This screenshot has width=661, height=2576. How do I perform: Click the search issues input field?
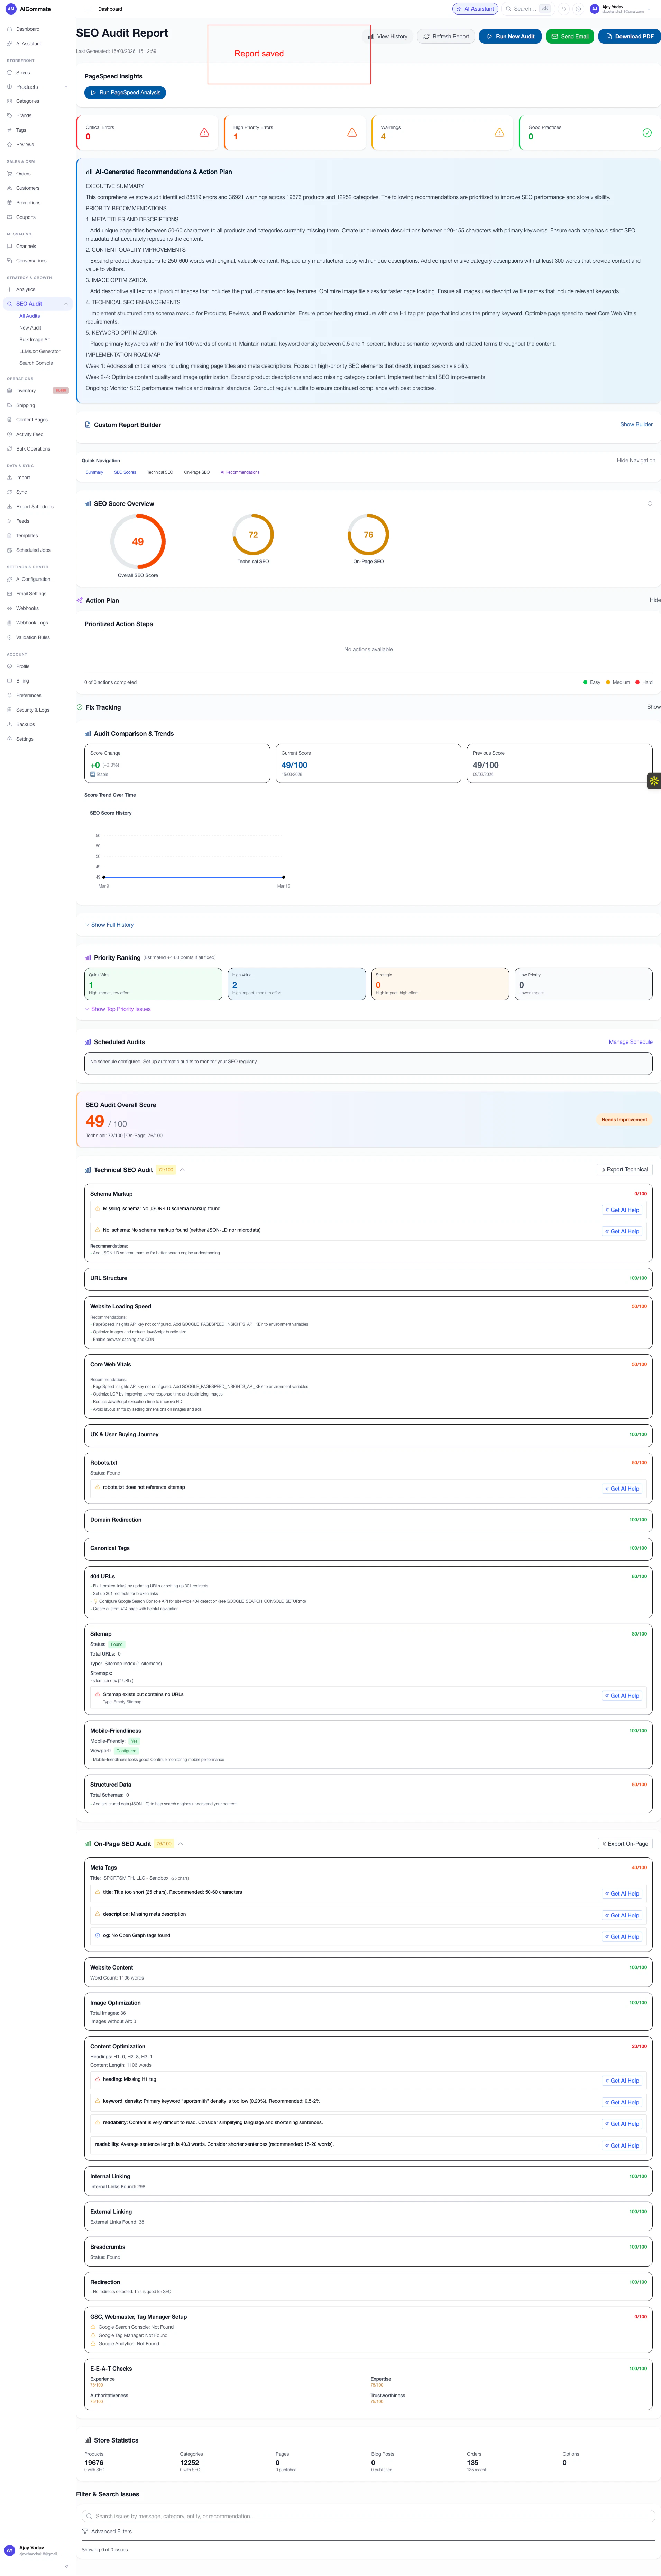368,2516
